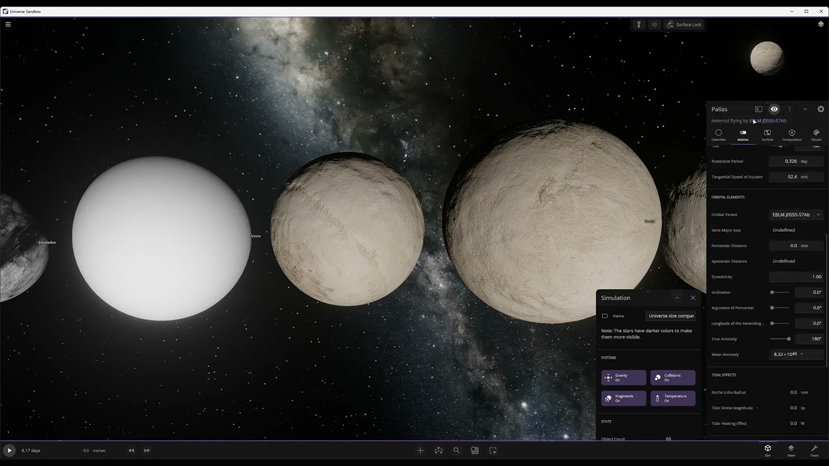Open the Surface tab

767,135
